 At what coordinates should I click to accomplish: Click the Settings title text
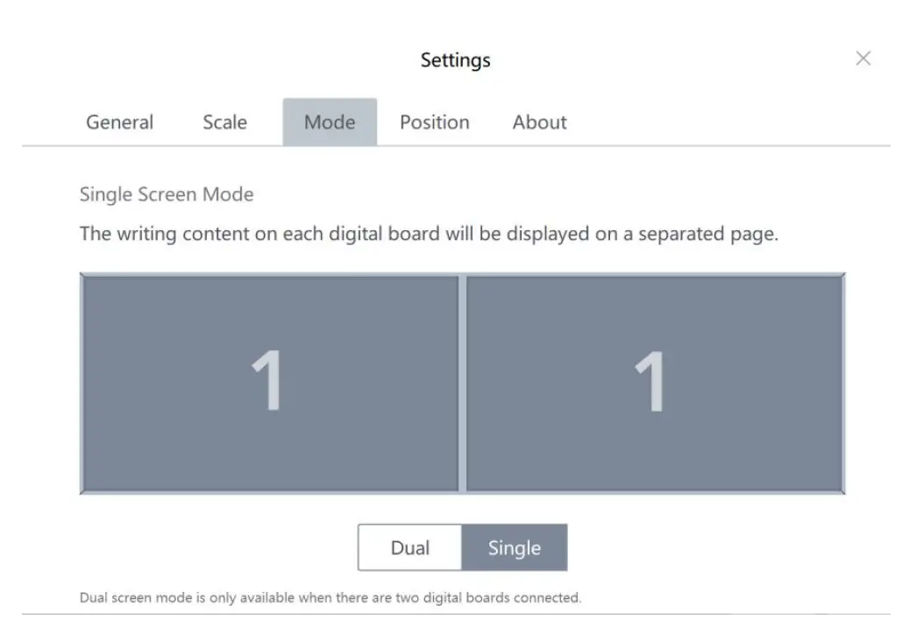point(456,60)
